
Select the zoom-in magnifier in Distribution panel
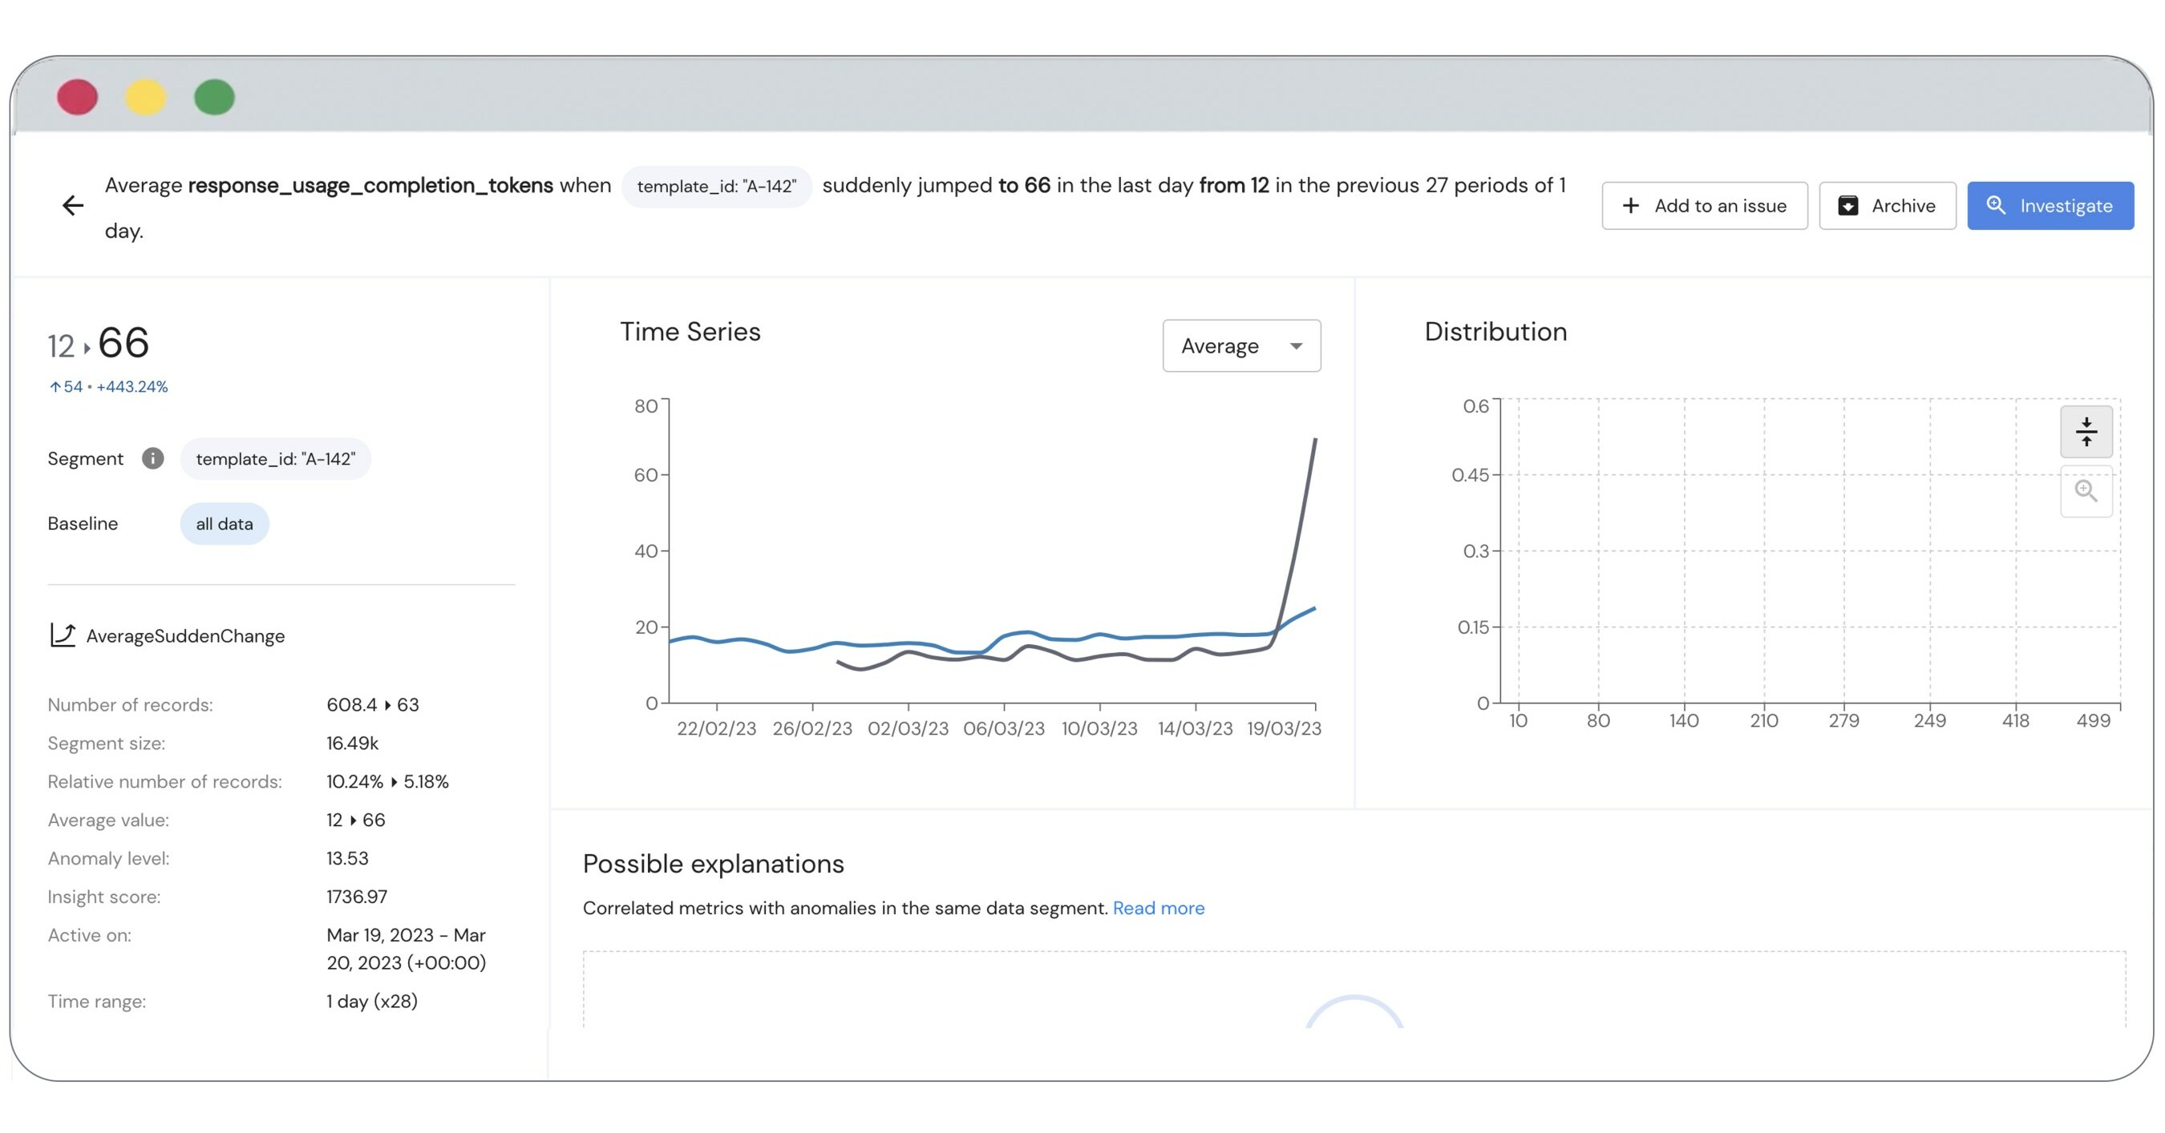(x=2086, y=491)
